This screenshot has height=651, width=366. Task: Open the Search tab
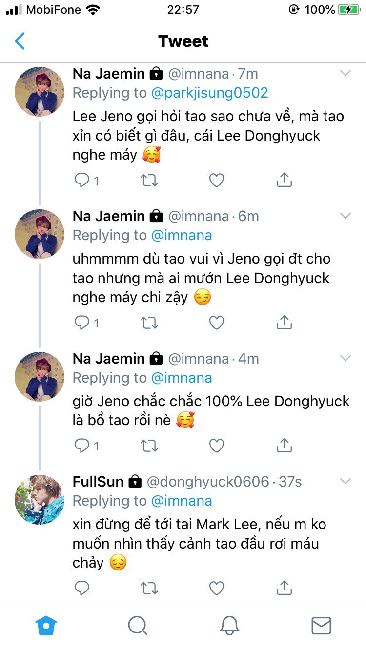click(x=138, y=626)
